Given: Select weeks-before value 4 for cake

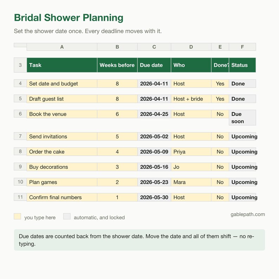Looking at the screenshot, I should 117,151.
